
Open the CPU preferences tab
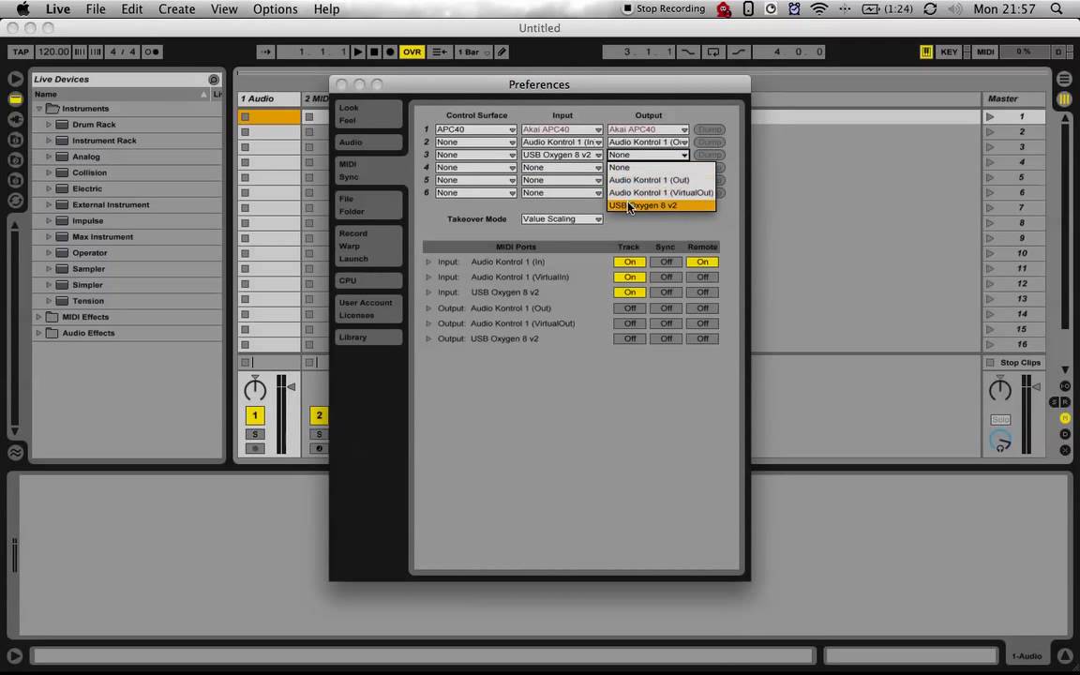(x=368, y=280)
